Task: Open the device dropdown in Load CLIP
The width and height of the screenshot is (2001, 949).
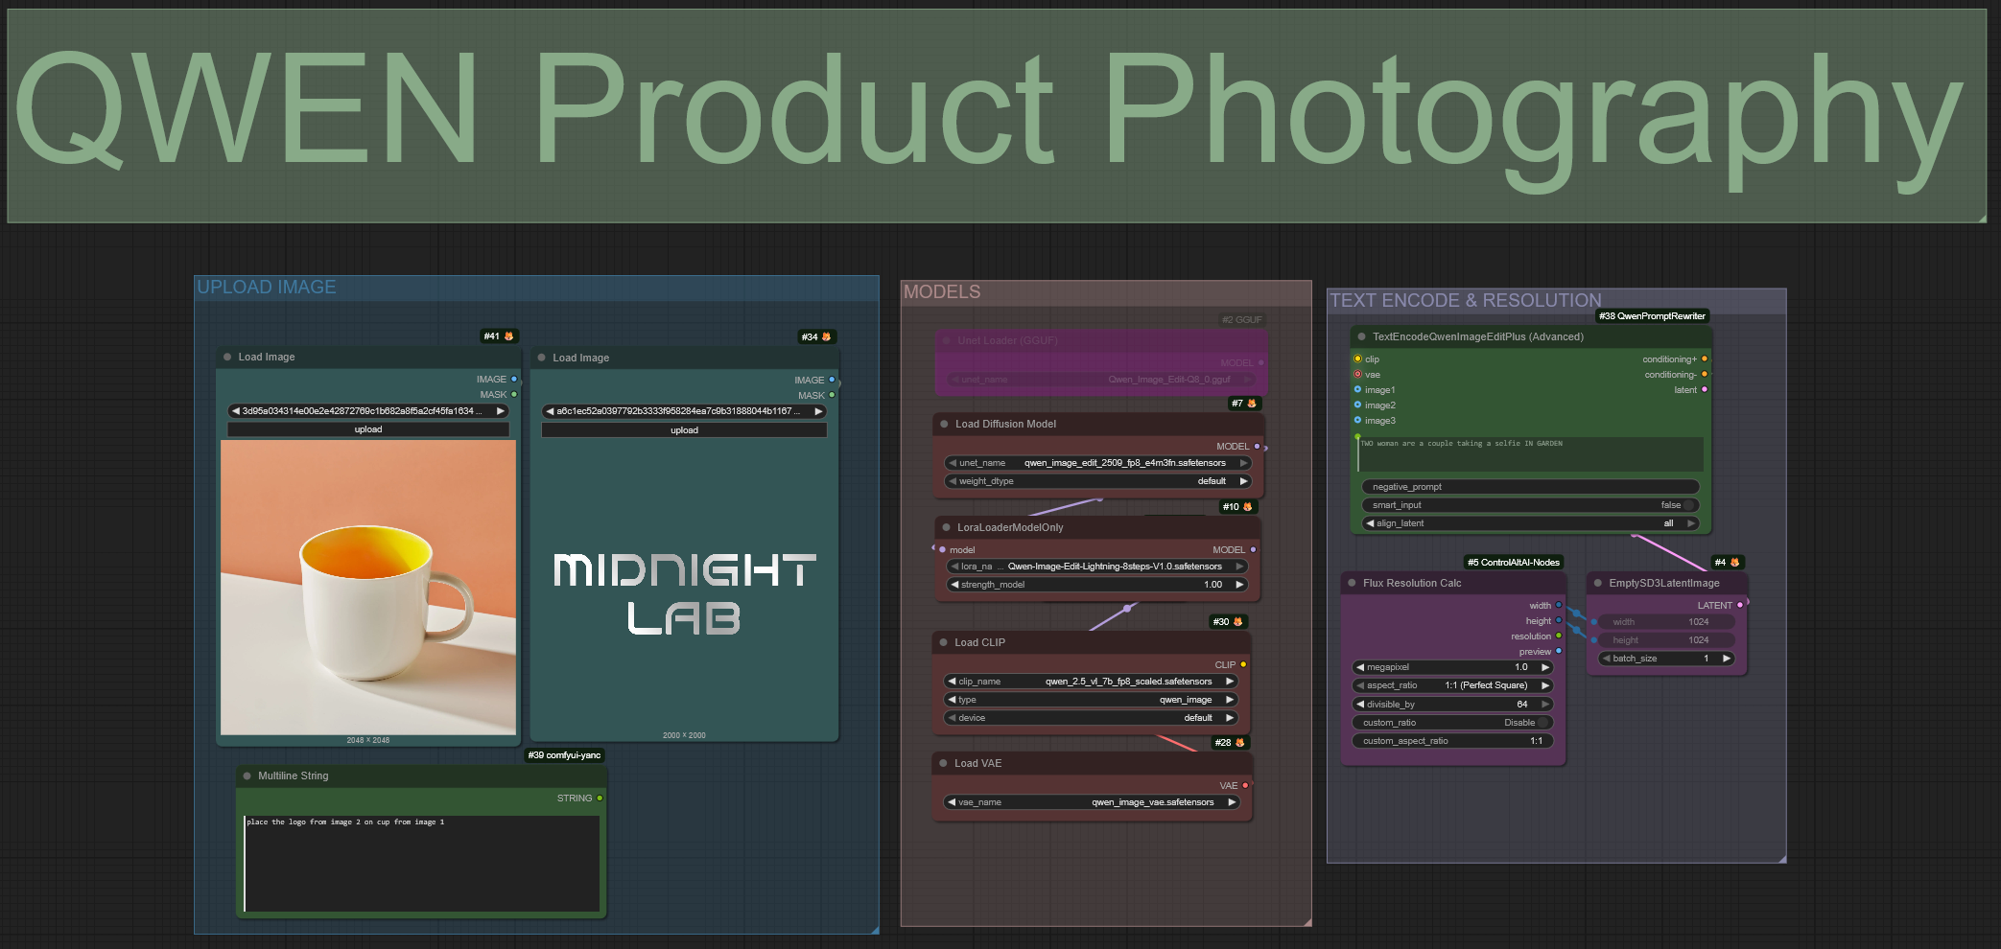Action: [1091, 718]
